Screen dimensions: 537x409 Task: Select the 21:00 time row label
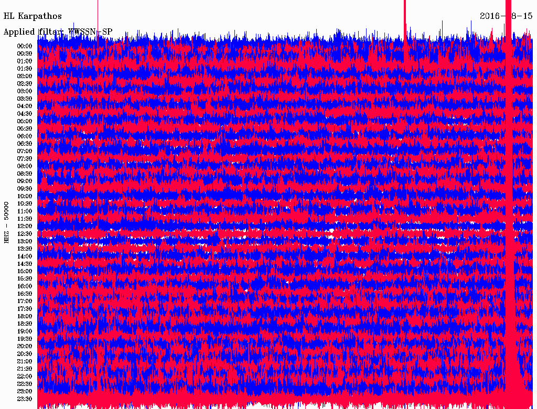point(25,361)
